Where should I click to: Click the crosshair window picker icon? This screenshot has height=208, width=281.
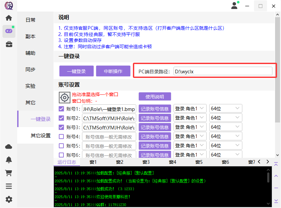64,98
